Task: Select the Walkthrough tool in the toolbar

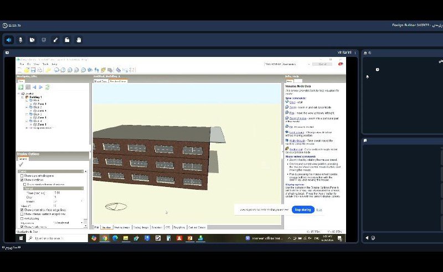Action: (96, 70)
